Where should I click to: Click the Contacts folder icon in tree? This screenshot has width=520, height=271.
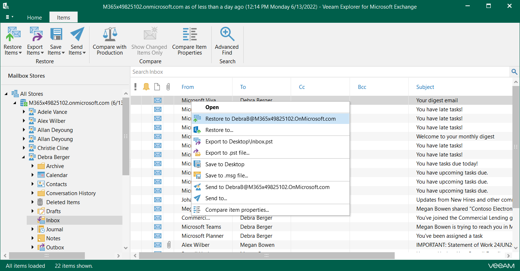click(41, 184)
